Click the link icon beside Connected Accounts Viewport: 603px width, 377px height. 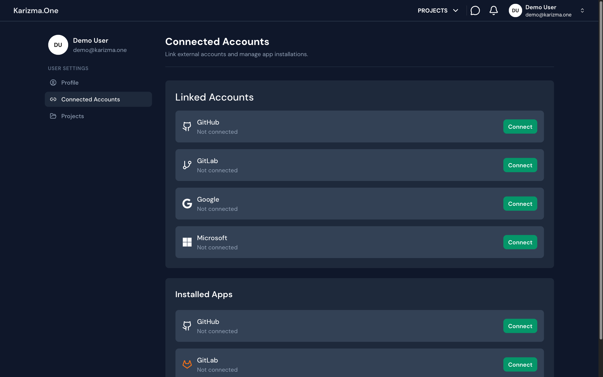click(x=53, y=99)
